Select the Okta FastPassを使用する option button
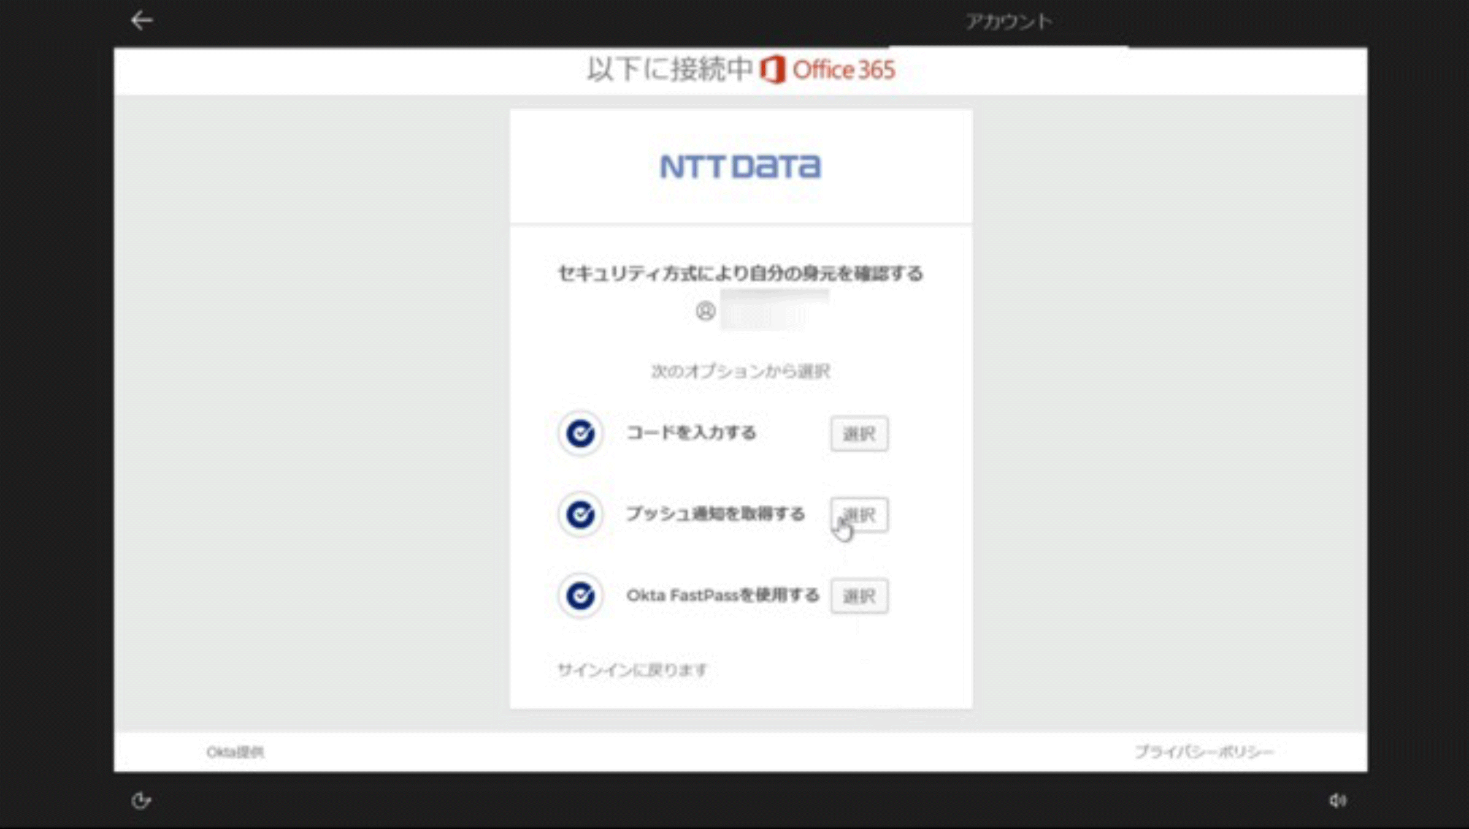1469x829 pixels. coord(859,596)
